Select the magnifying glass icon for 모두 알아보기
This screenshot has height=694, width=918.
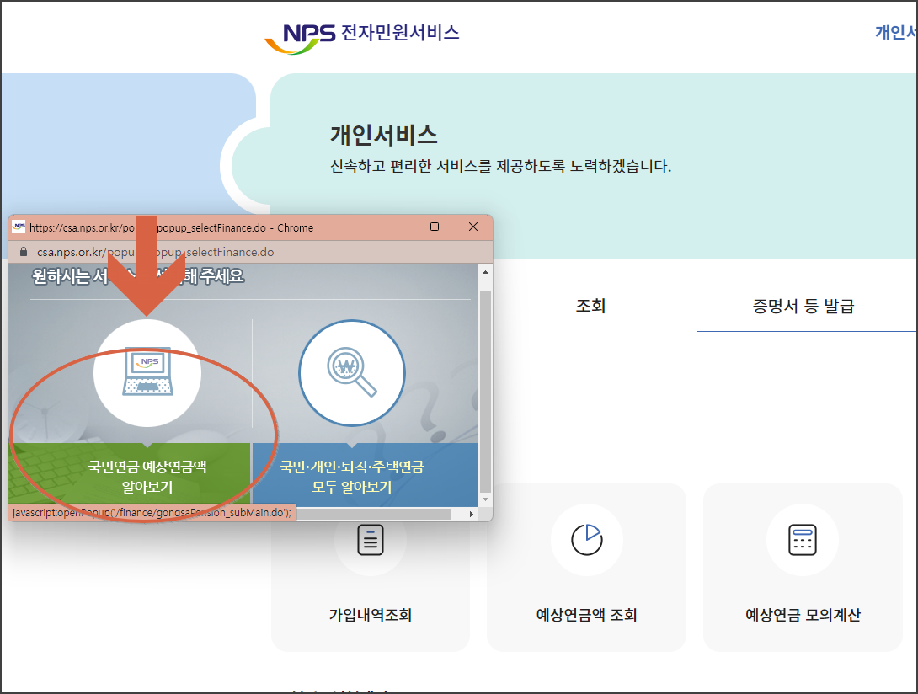tap(351, 372)
